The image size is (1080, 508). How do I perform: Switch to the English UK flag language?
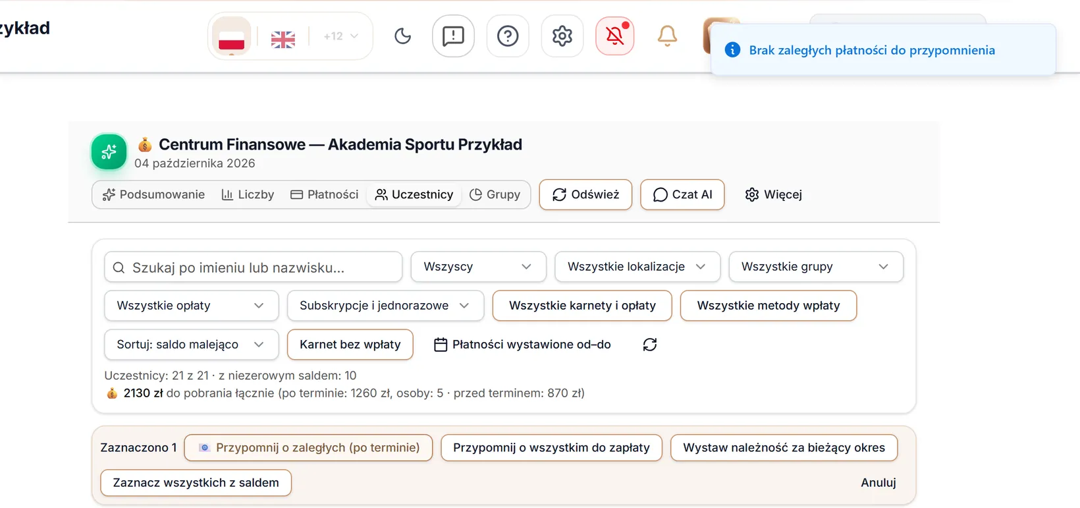point(283,40)
